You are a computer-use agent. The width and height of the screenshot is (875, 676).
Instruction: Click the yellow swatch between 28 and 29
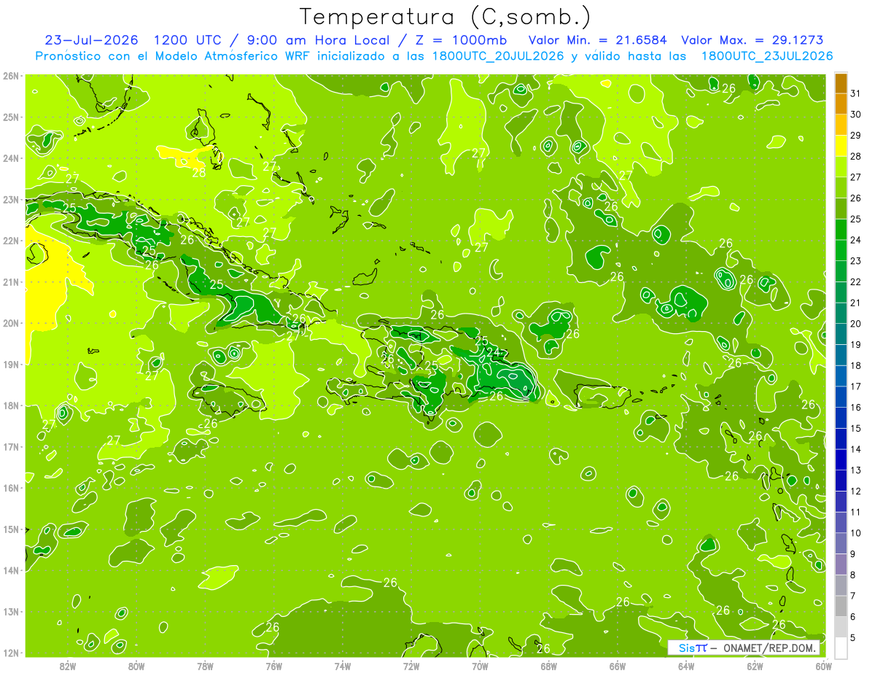[841, 145]
